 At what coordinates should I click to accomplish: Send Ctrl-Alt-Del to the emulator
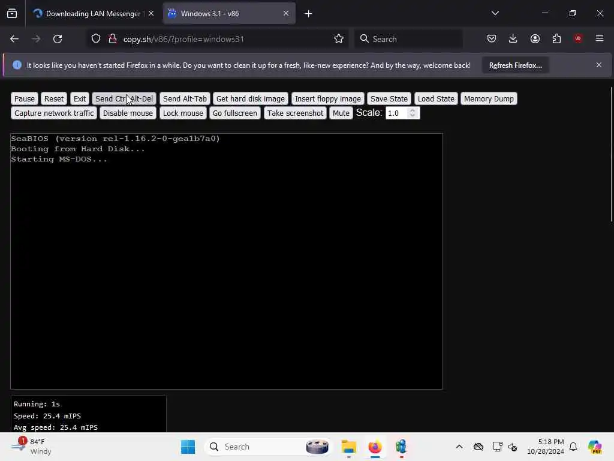124,99
